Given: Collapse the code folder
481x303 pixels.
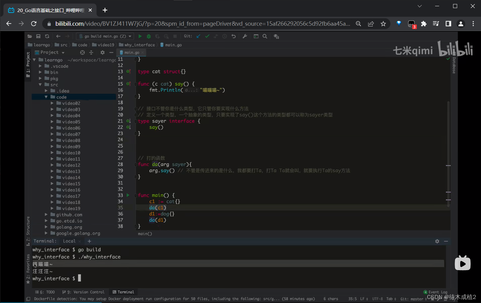Looking at the screenshot, I should (46, 97).
